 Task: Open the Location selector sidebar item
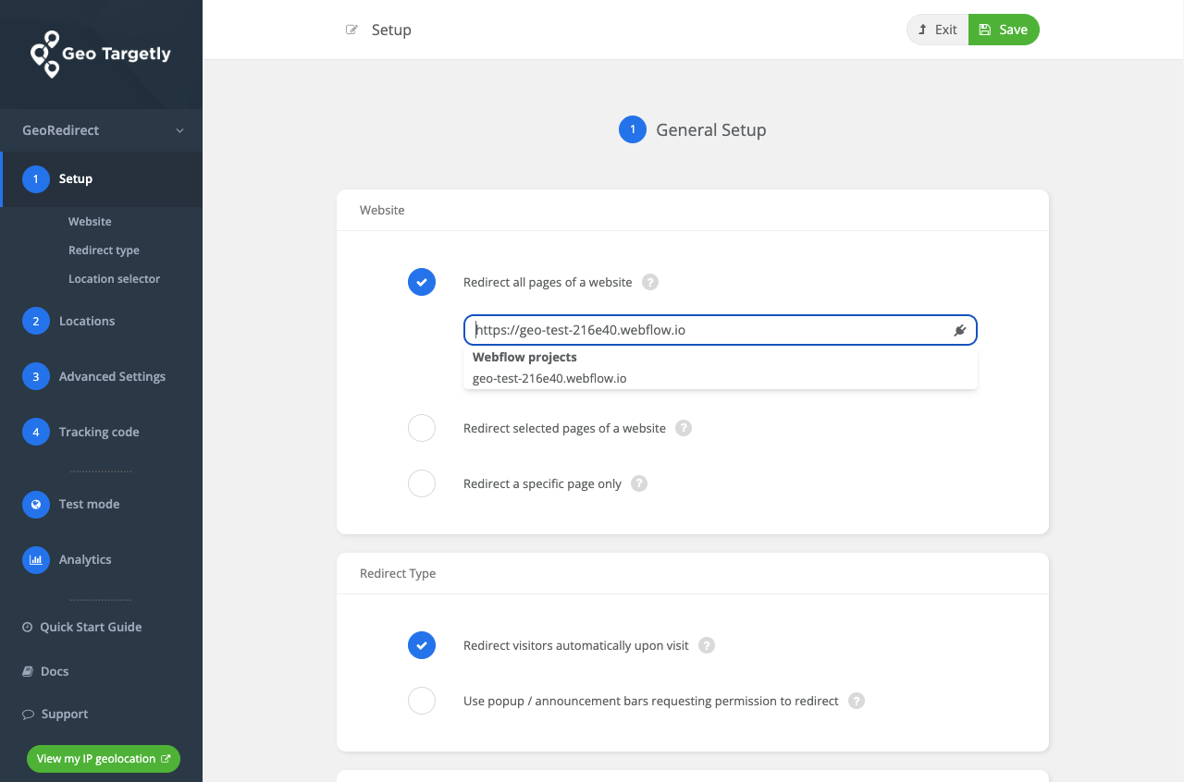[115, 278]
